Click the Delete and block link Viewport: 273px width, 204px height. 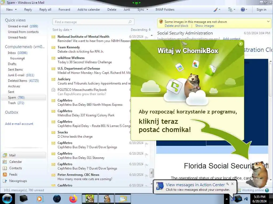click(x=176, y=26)
